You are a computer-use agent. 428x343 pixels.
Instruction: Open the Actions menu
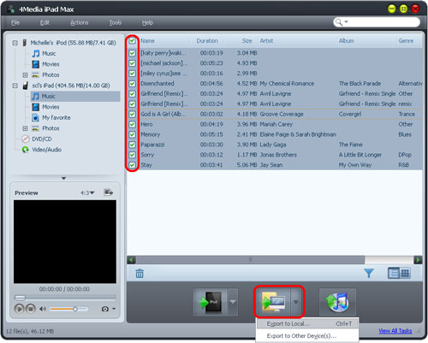click(x=80, y=22)
